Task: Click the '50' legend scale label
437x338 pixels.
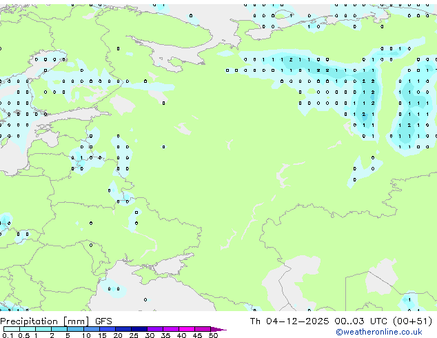Action: [213, 335]
